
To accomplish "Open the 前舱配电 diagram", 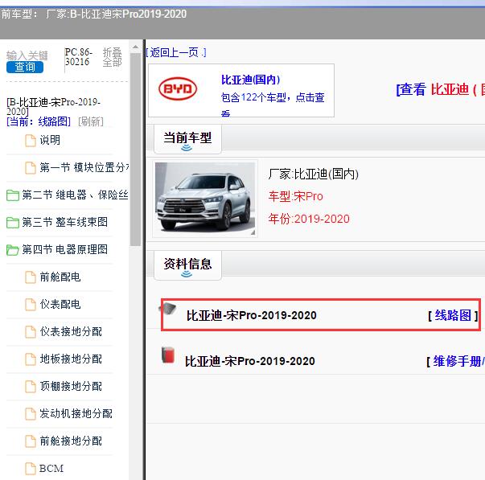I will coord(60,277).
